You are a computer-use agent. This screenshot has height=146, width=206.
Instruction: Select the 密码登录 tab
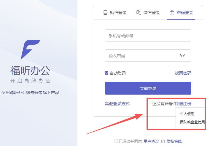[181, 13]
